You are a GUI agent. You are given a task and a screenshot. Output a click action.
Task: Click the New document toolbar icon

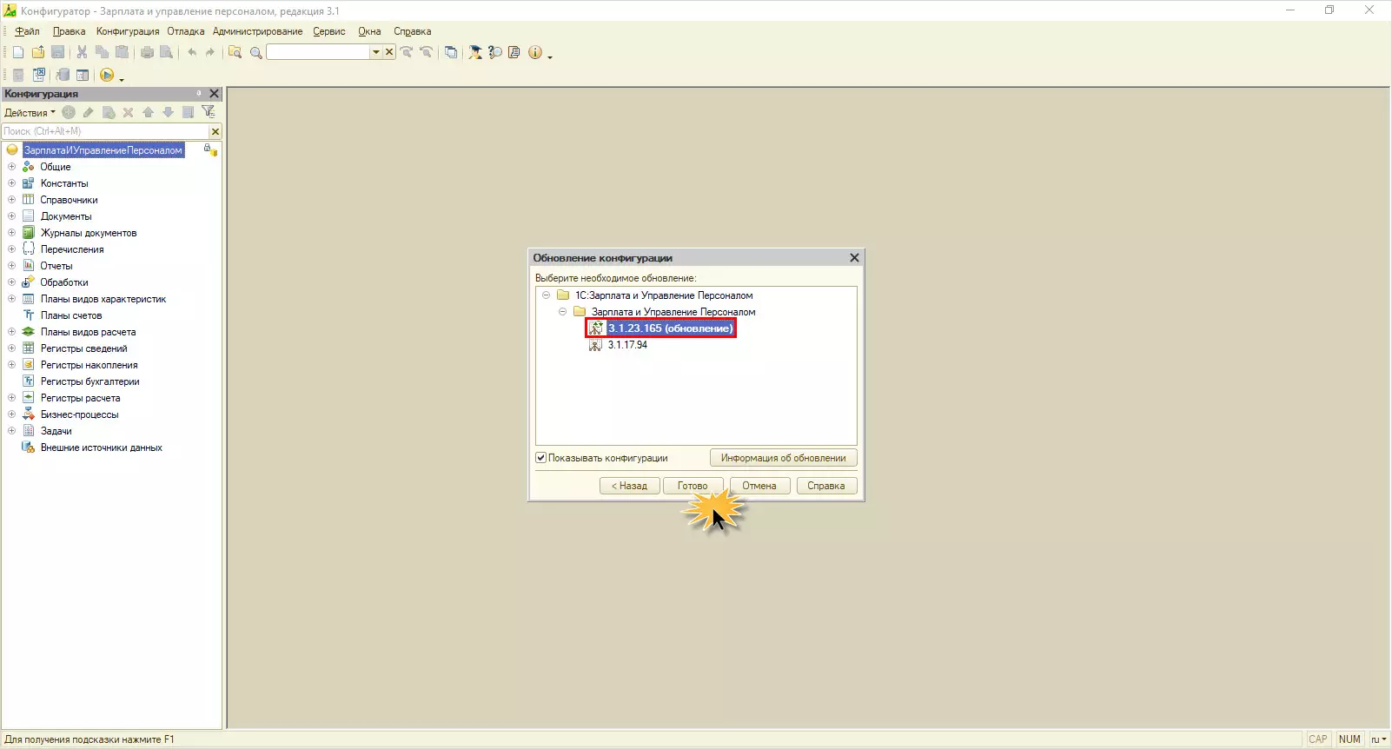pos(18,52)
